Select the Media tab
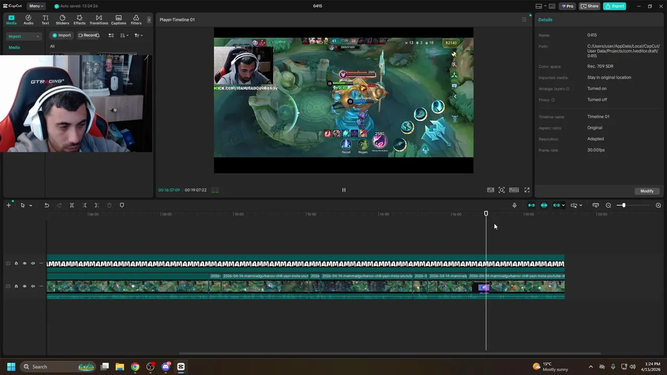This screenshot has height=375, width=667. [11, 20]
